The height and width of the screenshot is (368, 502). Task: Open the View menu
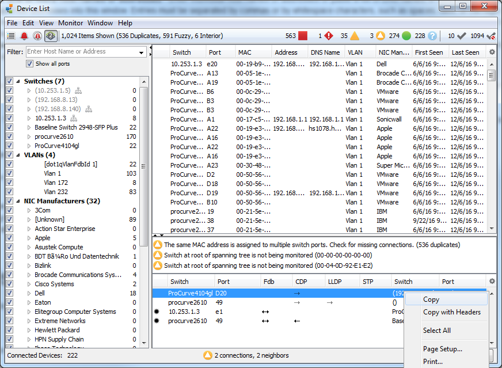pyautogui.click(x=46, y=23)
